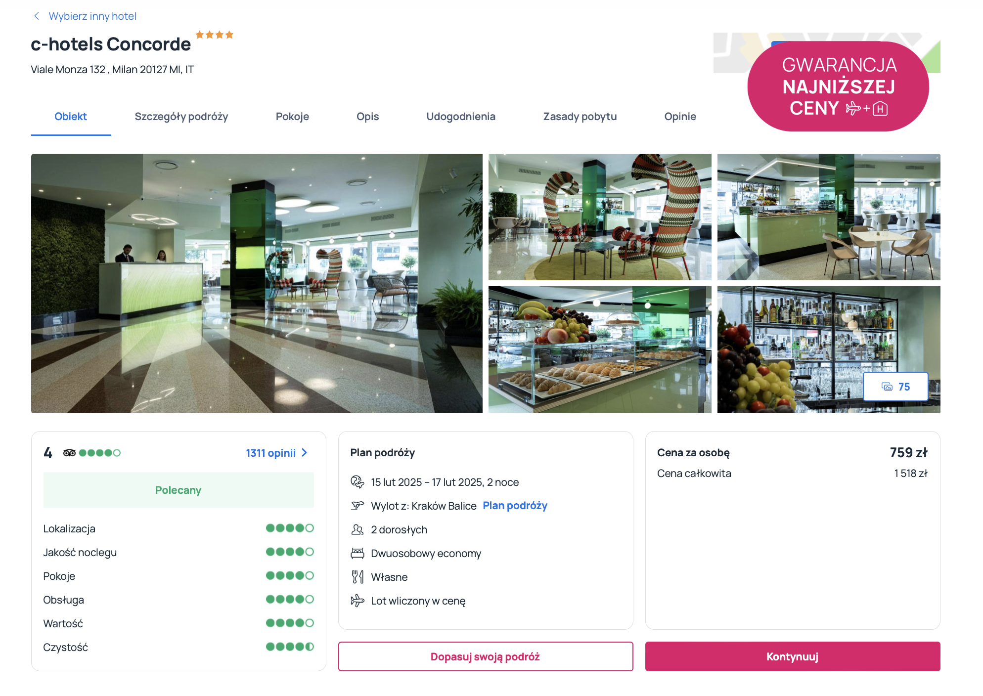Click the plane icon beside Lot wliczony w cenę
983x696 pixels.
point(357,601)
